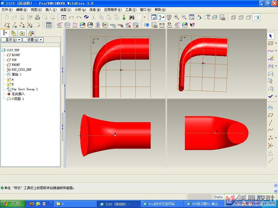
Task: Switch to the ProE技术交流网站 taskbar window
Action: [162, 204]
